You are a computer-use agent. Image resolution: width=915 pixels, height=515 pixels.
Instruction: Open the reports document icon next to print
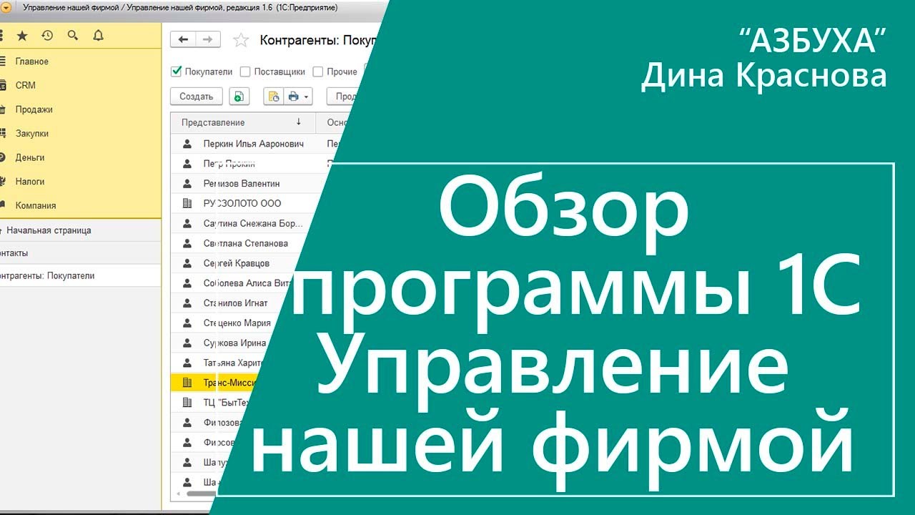click(274, 97)
